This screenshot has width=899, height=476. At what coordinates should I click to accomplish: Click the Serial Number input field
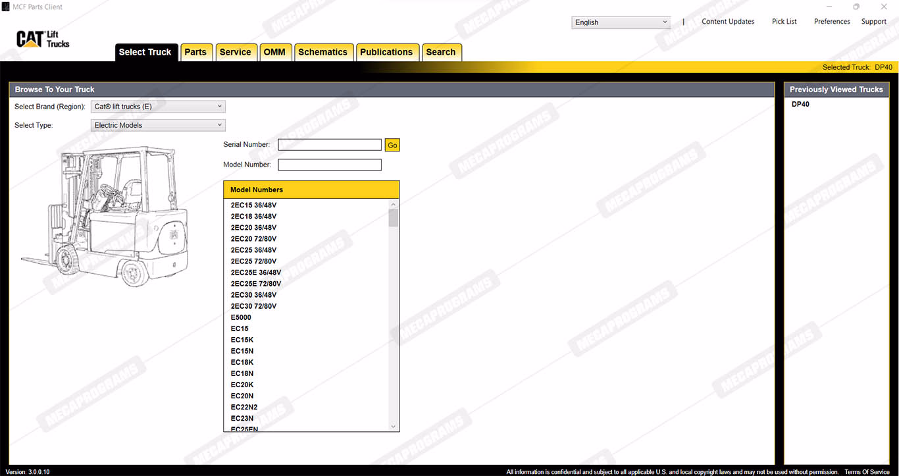click(x=330, y=145)
